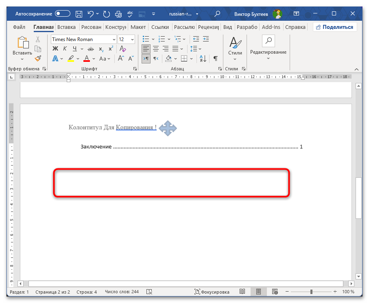The width and height of the screenshot is (369, 303).
Task: Click the Increase Indent icon
Action: (206, 39)
